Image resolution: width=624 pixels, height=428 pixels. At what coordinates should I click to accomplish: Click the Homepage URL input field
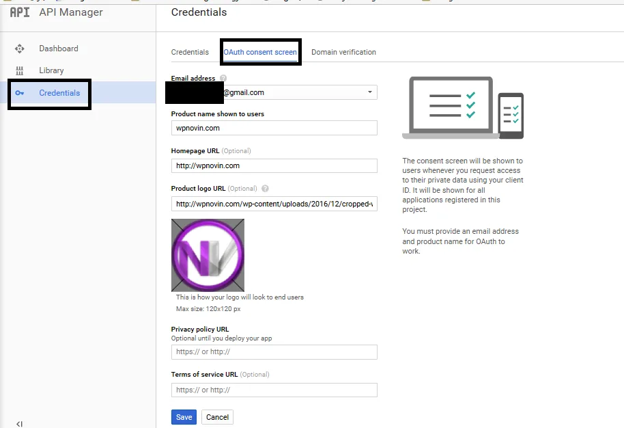coord(274,165)
